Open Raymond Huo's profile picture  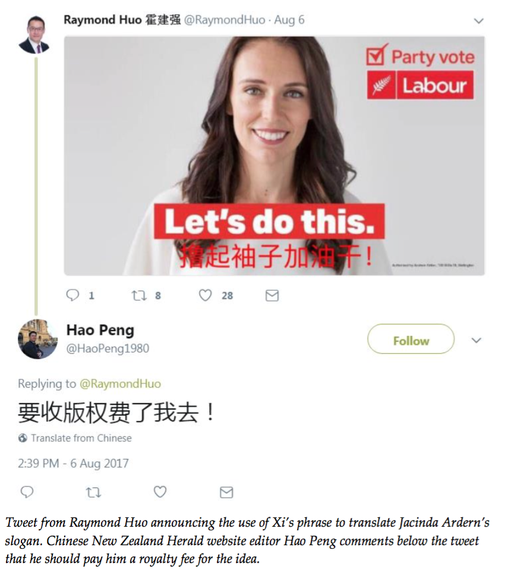(34, 34)
